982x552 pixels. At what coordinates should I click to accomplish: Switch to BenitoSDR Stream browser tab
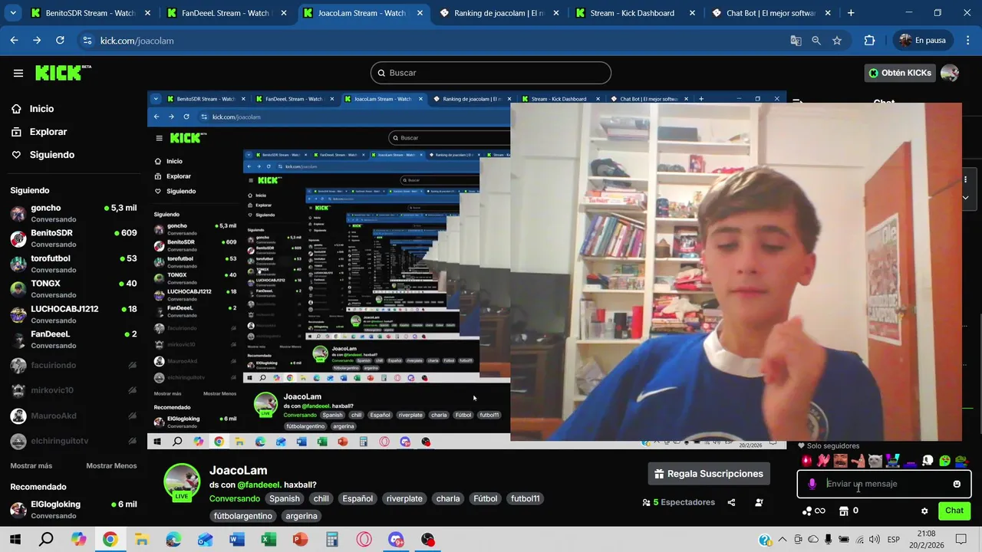82,13
